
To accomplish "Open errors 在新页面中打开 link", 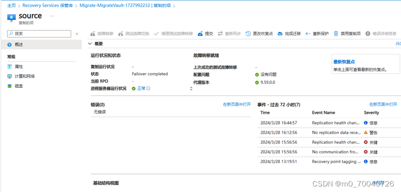I will (x=237, y=104).
